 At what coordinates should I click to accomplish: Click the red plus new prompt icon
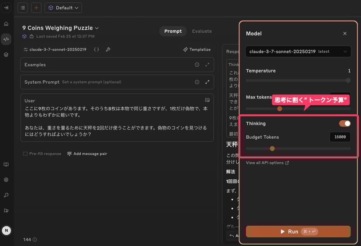(36, 8)
